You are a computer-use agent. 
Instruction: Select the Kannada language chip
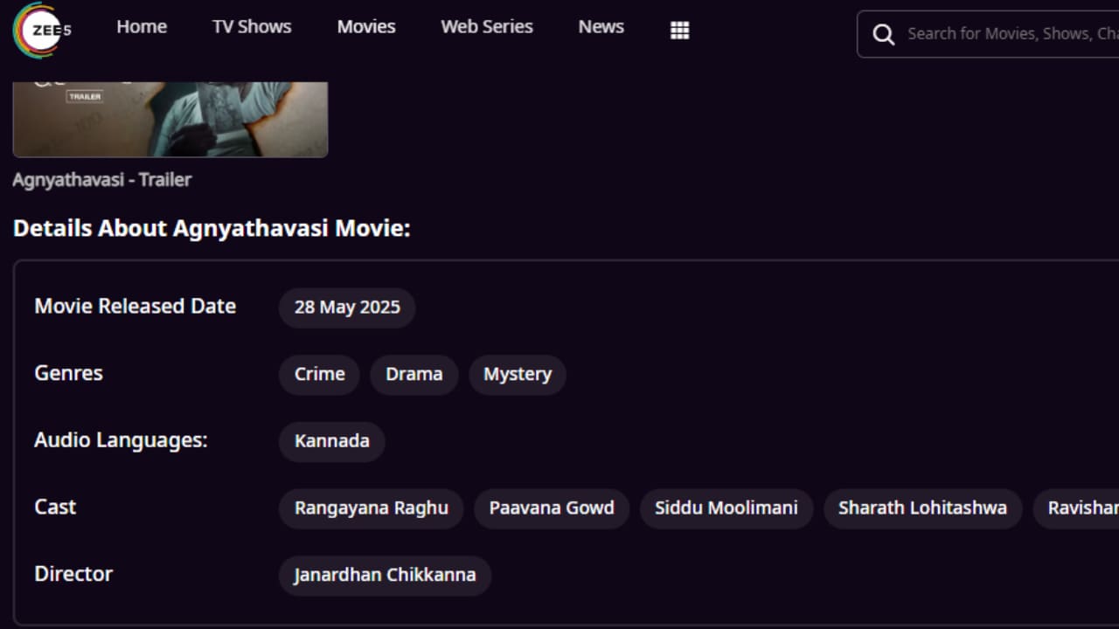click(x=332, y=441)
